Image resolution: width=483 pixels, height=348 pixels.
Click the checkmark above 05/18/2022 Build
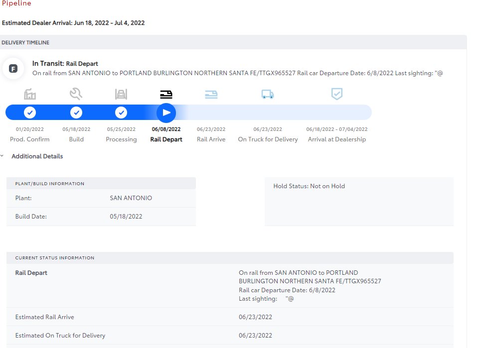[76, 113]
